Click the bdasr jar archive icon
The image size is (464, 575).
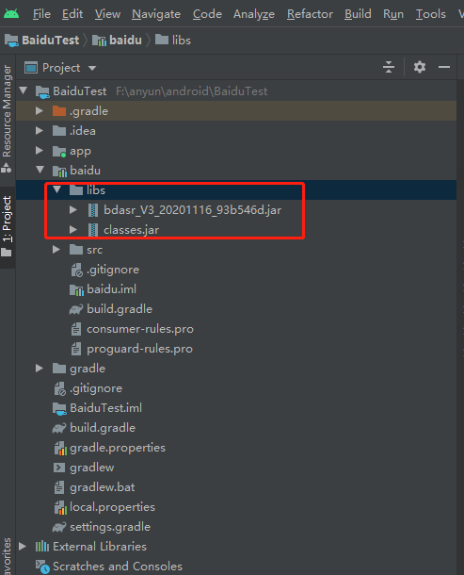coord(93,210)
